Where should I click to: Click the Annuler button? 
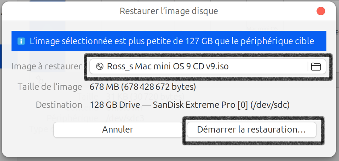click(118, 130)
